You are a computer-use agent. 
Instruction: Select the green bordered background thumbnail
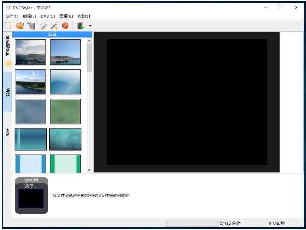[65, 164]
